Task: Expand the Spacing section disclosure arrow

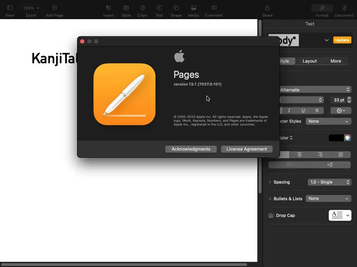Action: [x=270, y=182]
